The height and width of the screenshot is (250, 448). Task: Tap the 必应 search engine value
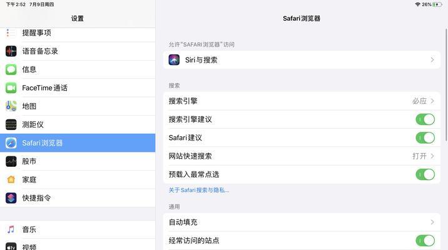pos(419,101)
